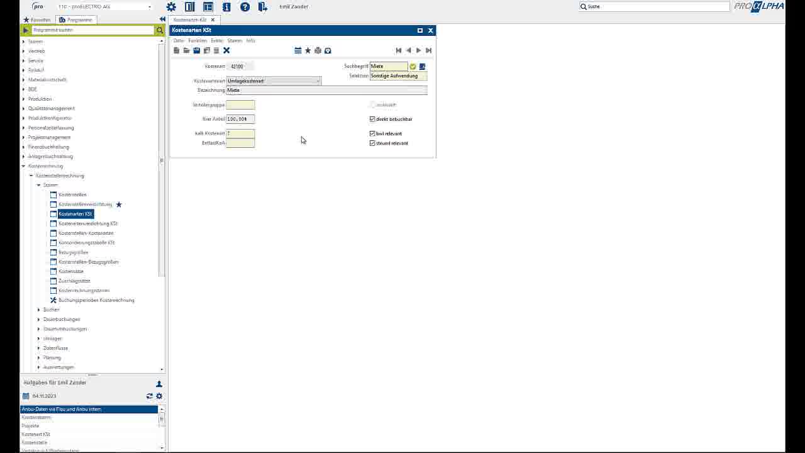The width and height of the screenshot is (805, 453).
Task: Click the magnifier next to Programme suchen
Action: (x=160, y=30)
